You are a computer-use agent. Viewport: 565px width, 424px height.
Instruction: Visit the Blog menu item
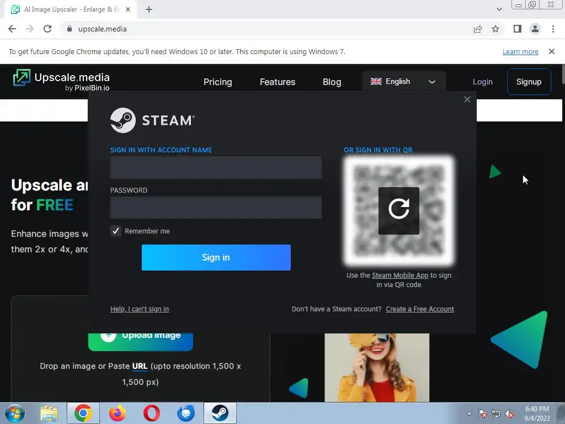(x=332, y=82)
